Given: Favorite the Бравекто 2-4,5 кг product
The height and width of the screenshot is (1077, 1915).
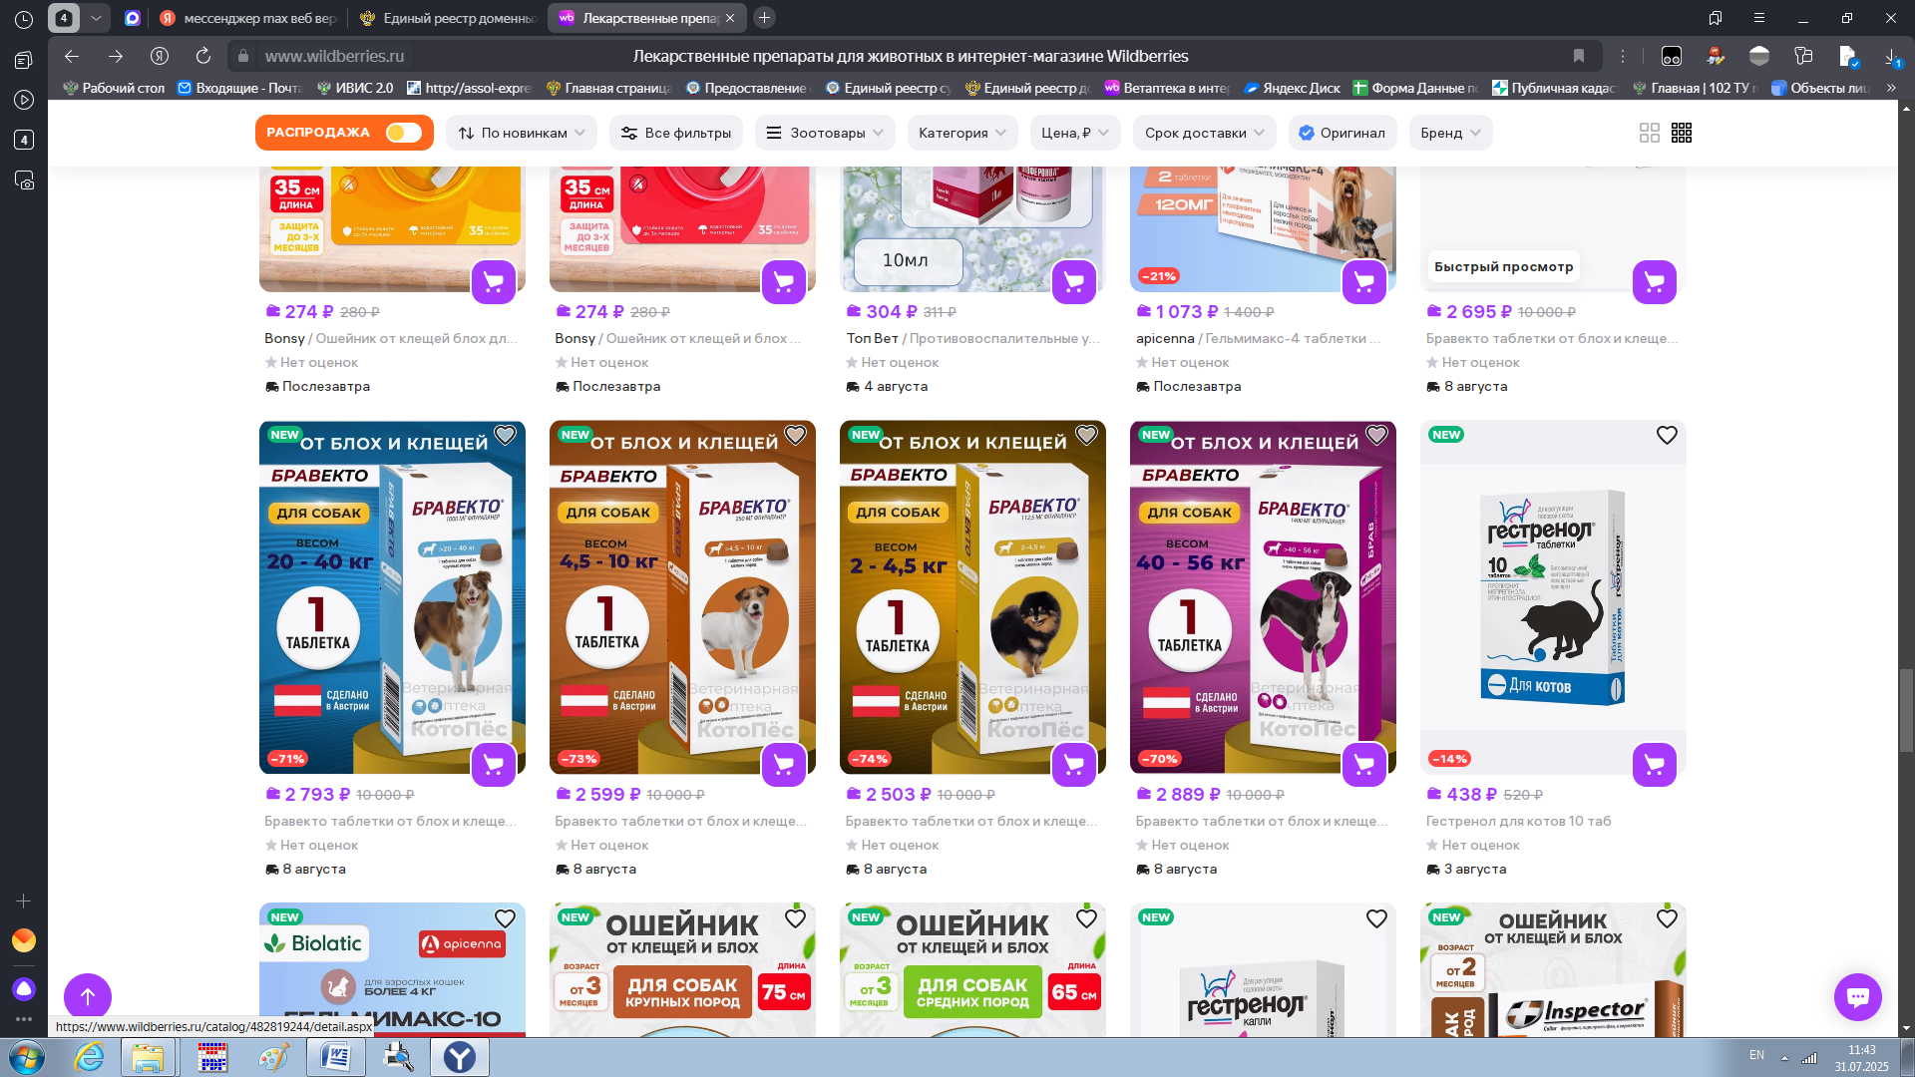Looking at the screenshot, I should (1086, 436).
